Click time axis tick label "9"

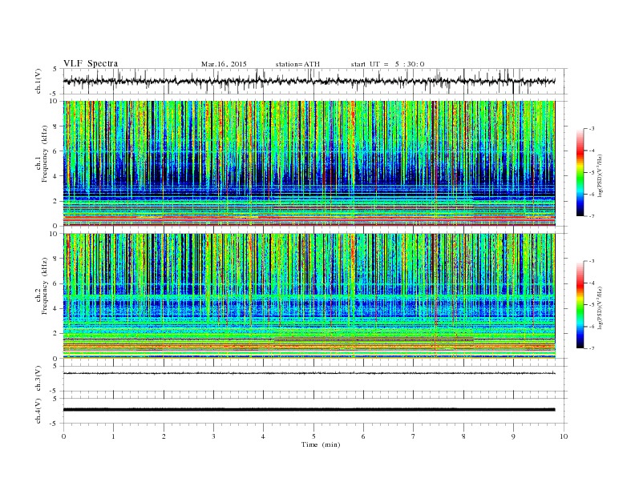[513, 436]
